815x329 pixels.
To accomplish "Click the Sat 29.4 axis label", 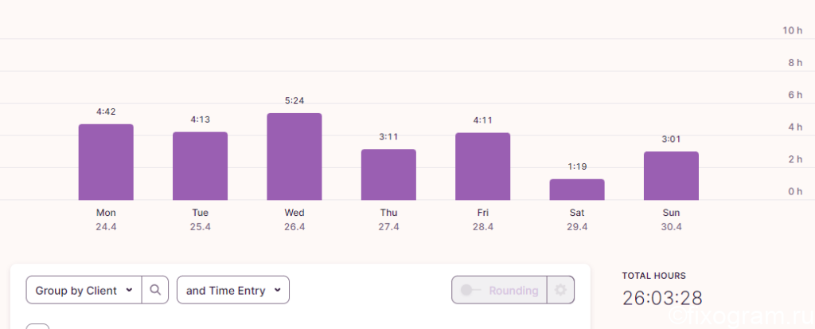I will (x=577, y=220).
